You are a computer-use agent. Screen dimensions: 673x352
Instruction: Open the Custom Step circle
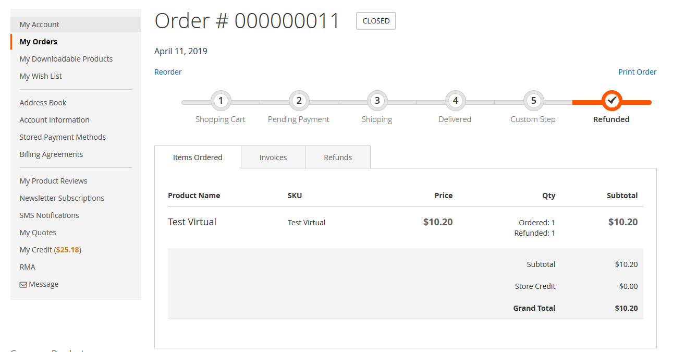click(532, 100)
